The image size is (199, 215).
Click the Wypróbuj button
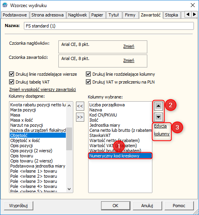click(18, 206)
